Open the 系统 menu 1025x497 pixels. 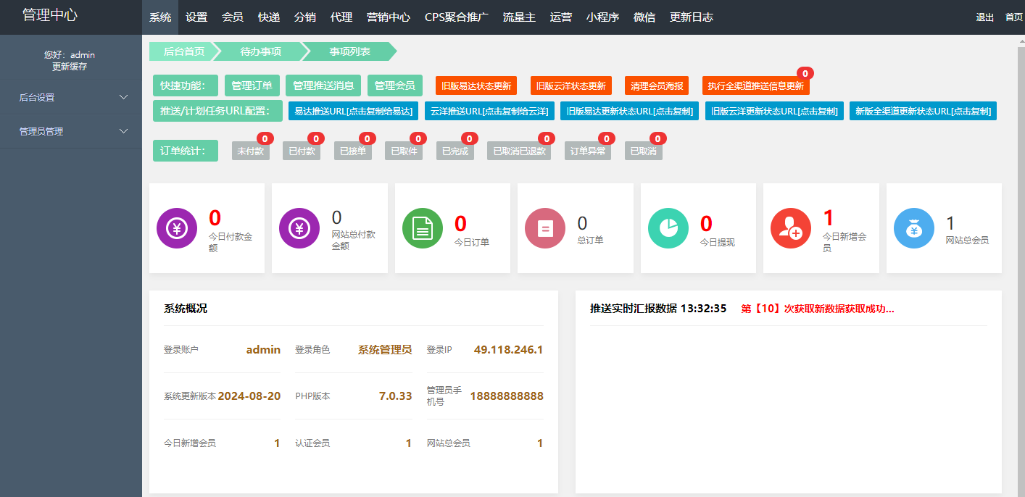tap(160, 17)
